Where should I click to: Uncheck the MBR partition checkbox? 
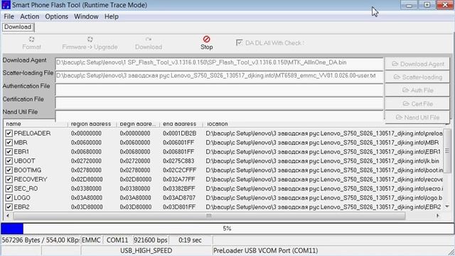pos(9,142)
